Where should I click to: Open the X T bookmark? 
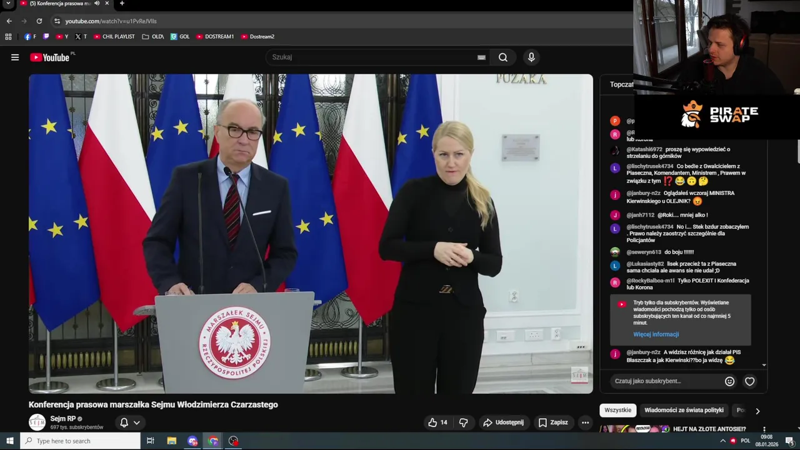click(81, 37)
